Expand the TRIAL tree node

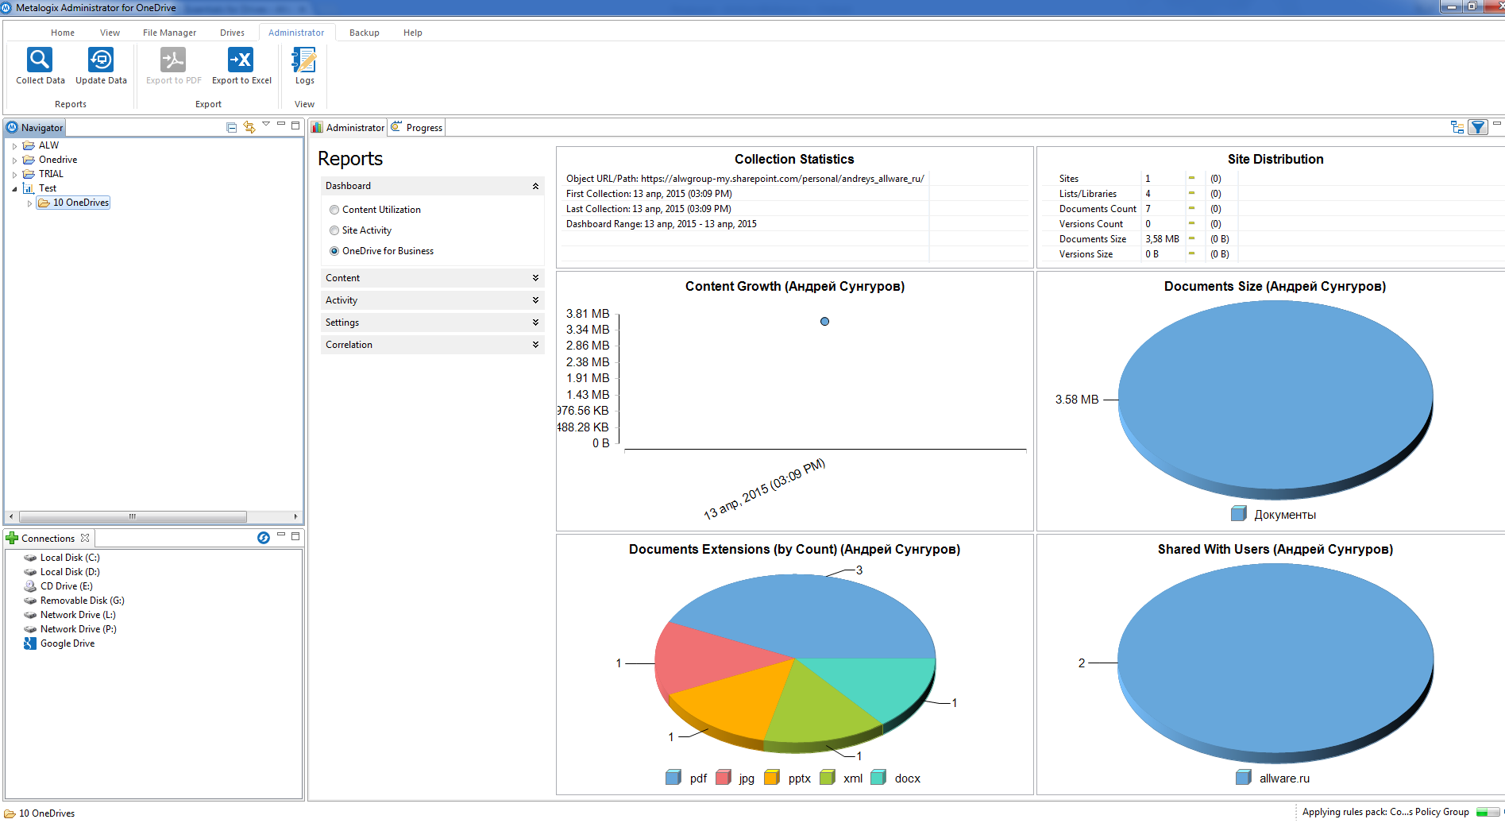[x=14, y=175]
